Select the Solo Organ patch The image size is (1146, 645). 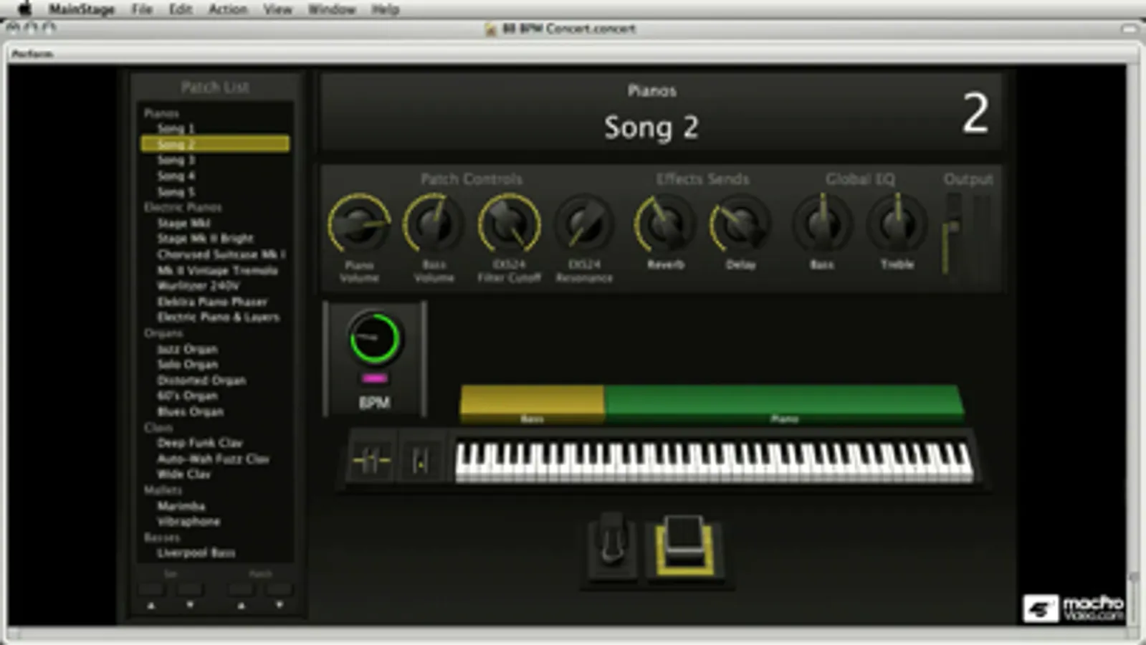(x=187, y=364)
